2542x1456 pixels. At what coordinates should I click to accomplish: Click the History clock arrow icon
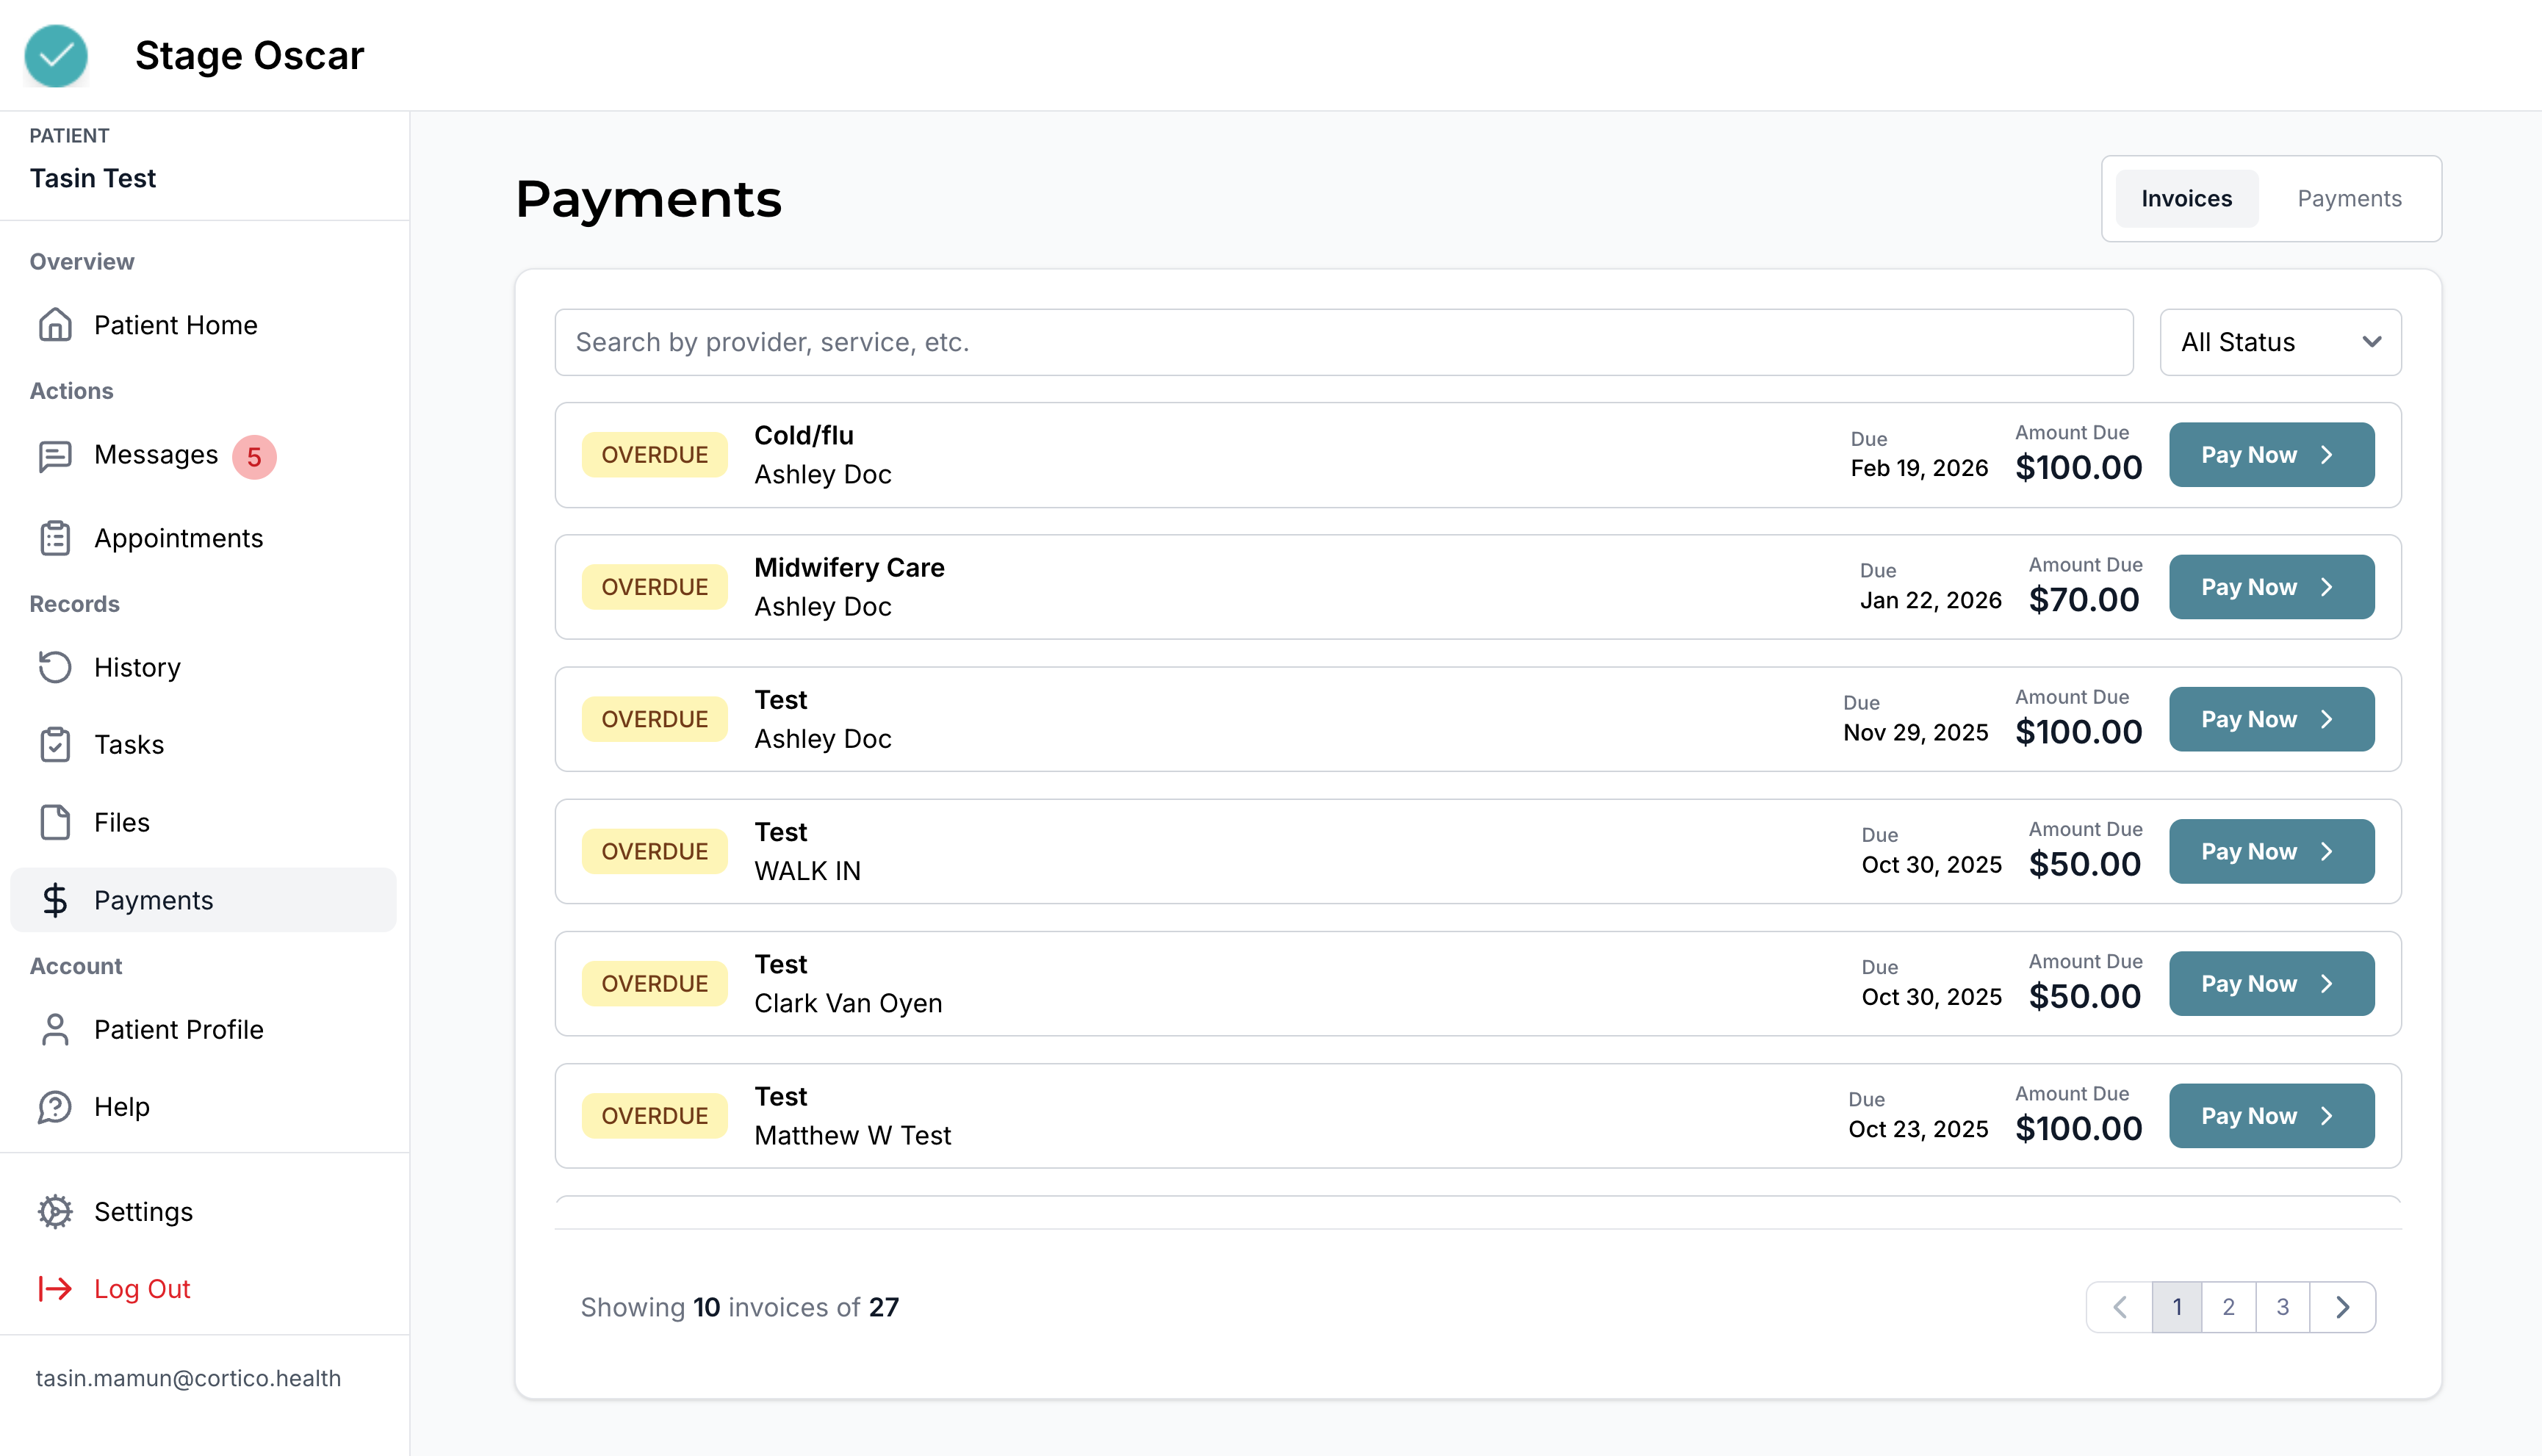pyautogui.click(x=55, y=667)
